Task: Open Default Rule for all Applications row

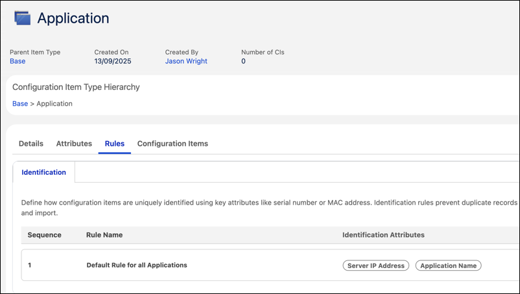Action: click(x=270, y=266)
